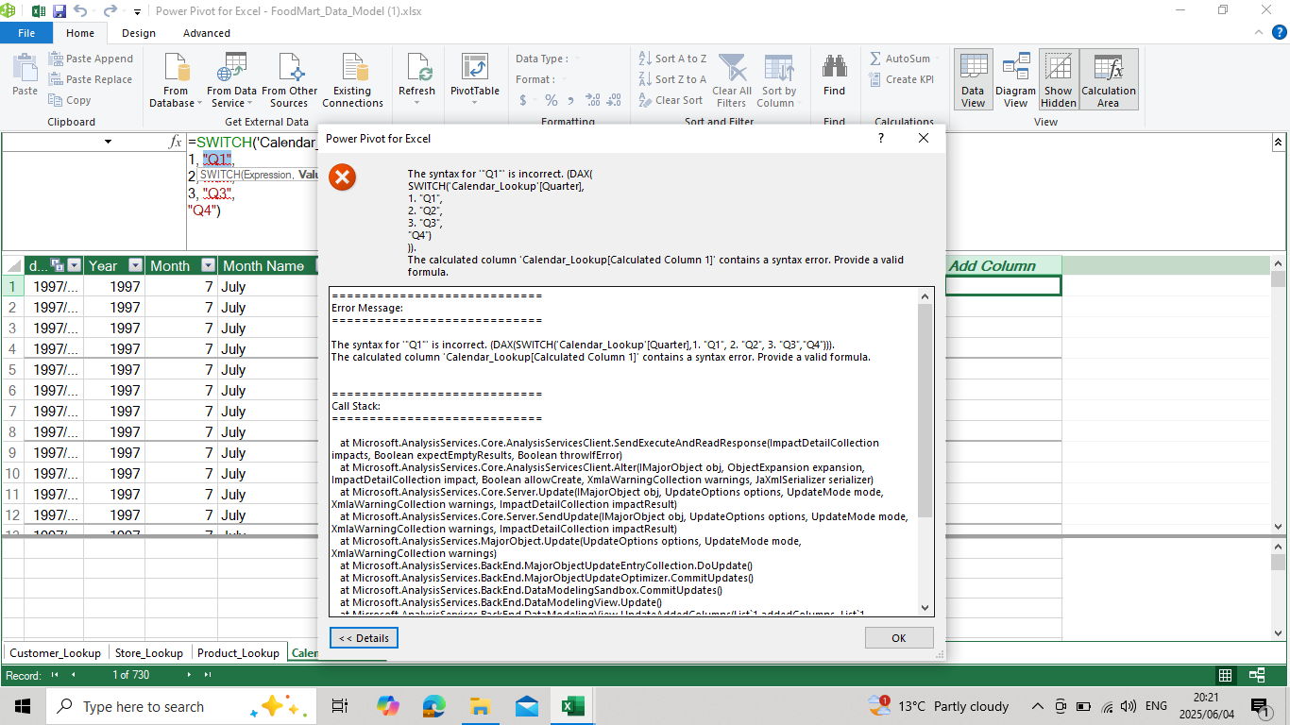Open the From Database import tool
This screenshot has width=1290, height=725.
coord(174,80)
